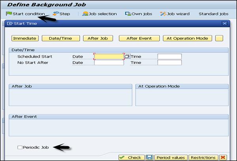Click the Start Time dialog title icon
Image resolution: width=237 pixels, height=161 pixels.
click(x=10, y=24)
